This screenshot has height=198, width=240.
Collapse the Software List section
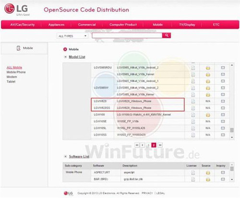click(65, 156)
